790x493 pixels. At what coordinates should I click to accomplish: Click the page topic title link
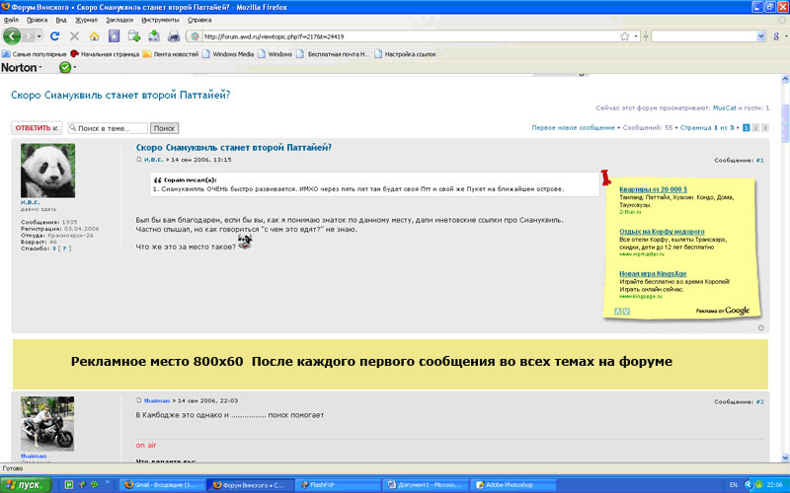[x=120, y=95]
